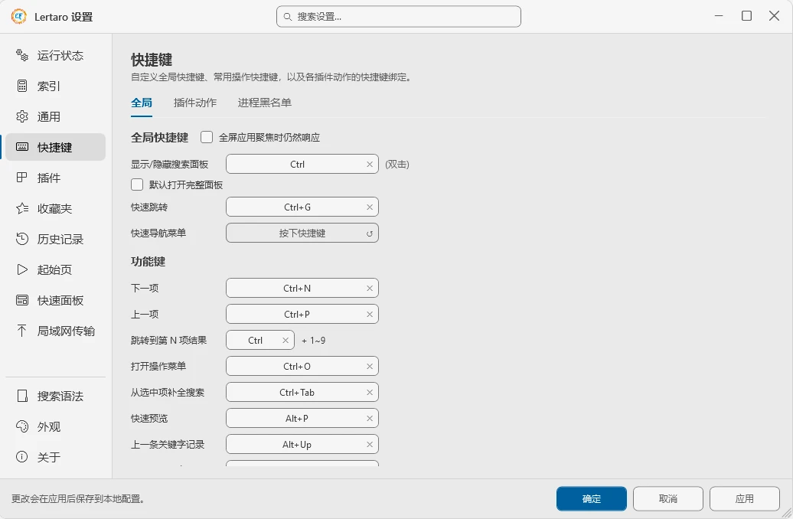Clear the 从选中项补全搜索 Ctrl+Tab shortcut
Image resolution: width=793 pixels, height=519 pixels.
coord(370,393)
